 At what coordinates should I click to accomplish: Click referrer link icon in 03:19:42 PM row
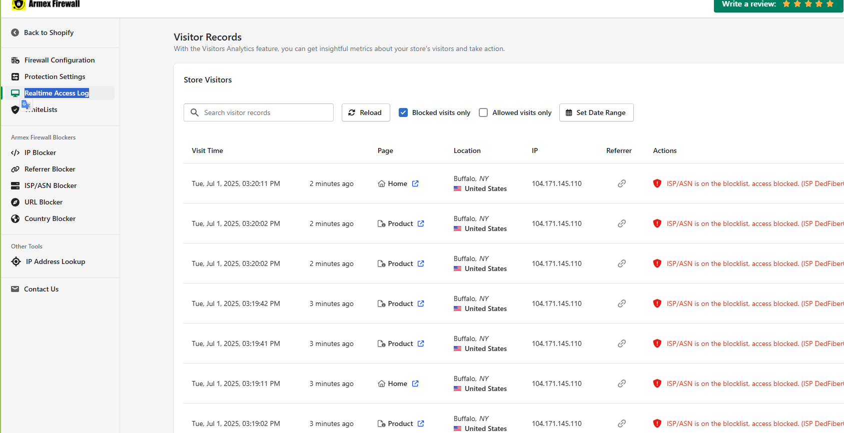(x=622, y=303)
